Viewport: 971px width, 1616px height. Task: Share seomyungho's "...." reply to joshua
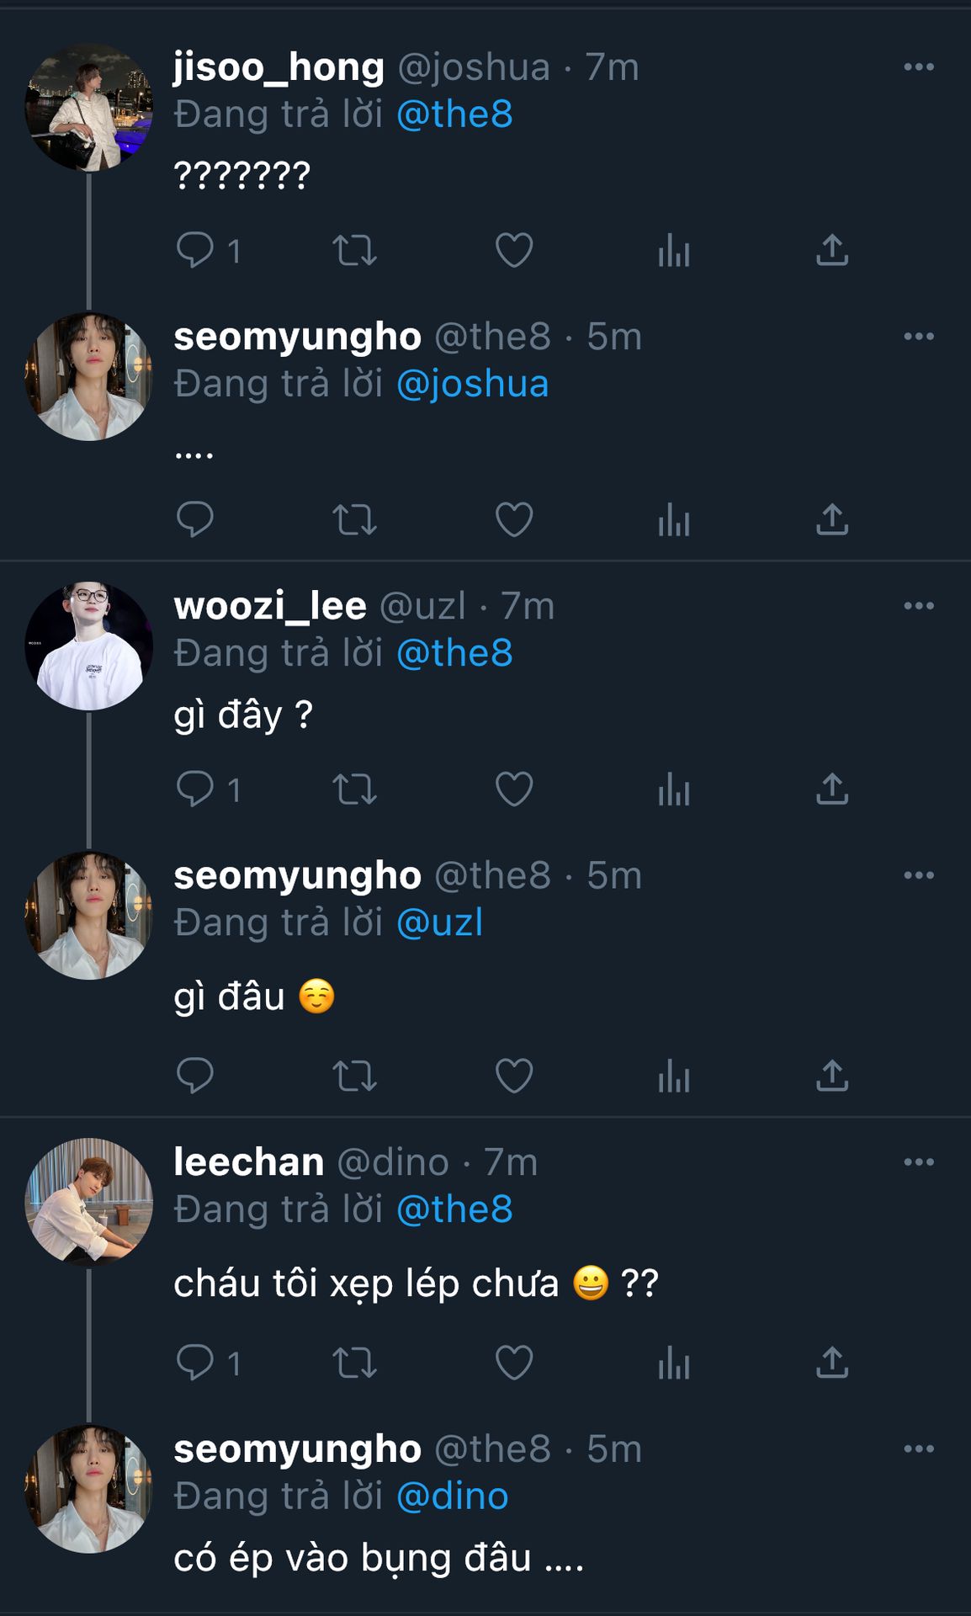pos(832,519)
